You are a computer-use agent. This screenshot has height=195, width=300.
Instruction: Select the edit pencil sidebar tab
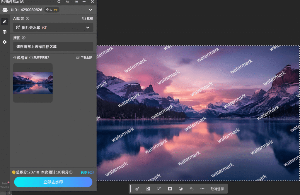tap(4, 22)
